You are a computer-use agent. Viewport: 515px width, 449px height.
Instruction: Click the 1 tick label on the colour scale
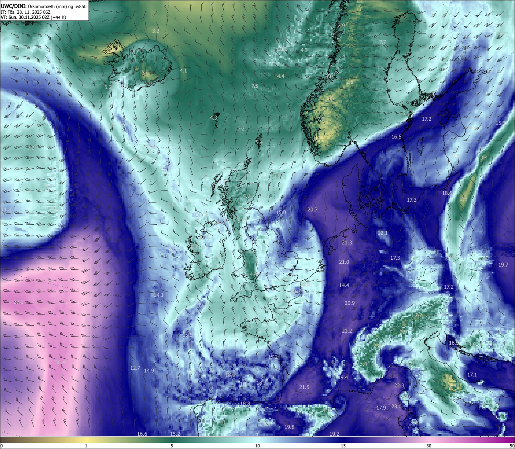coord(86,446)
